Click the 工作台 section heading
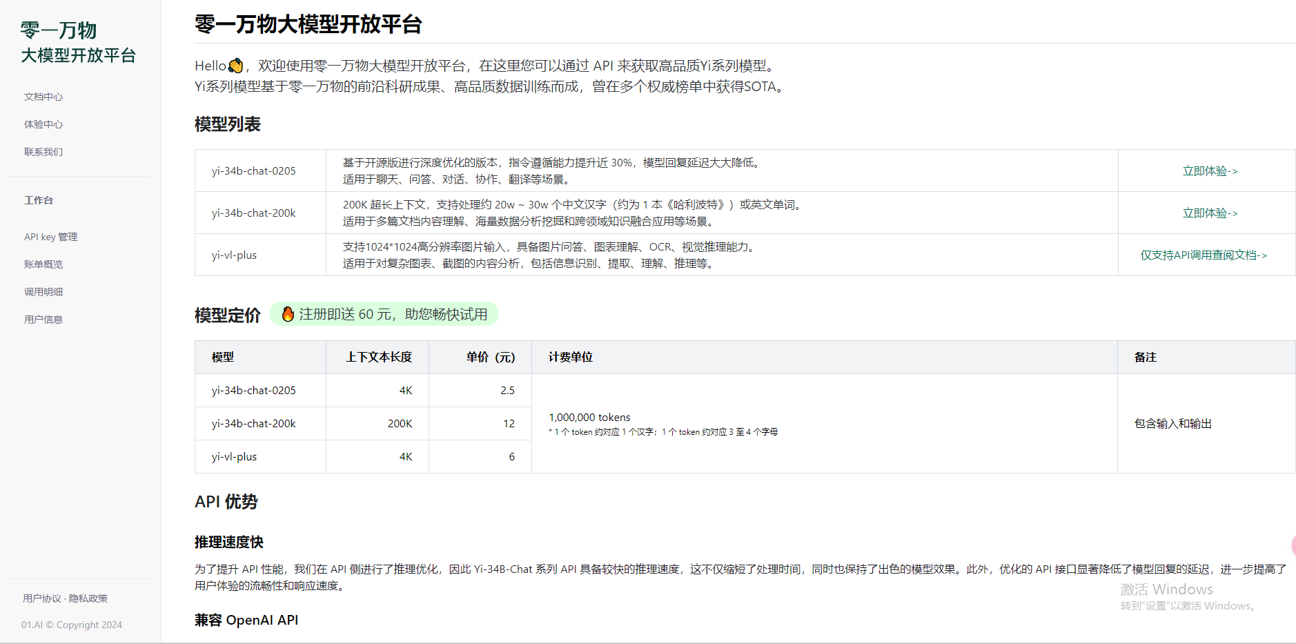Image resolution: width=1296 pixels, height=644 pixels. (x=39, y=200)
